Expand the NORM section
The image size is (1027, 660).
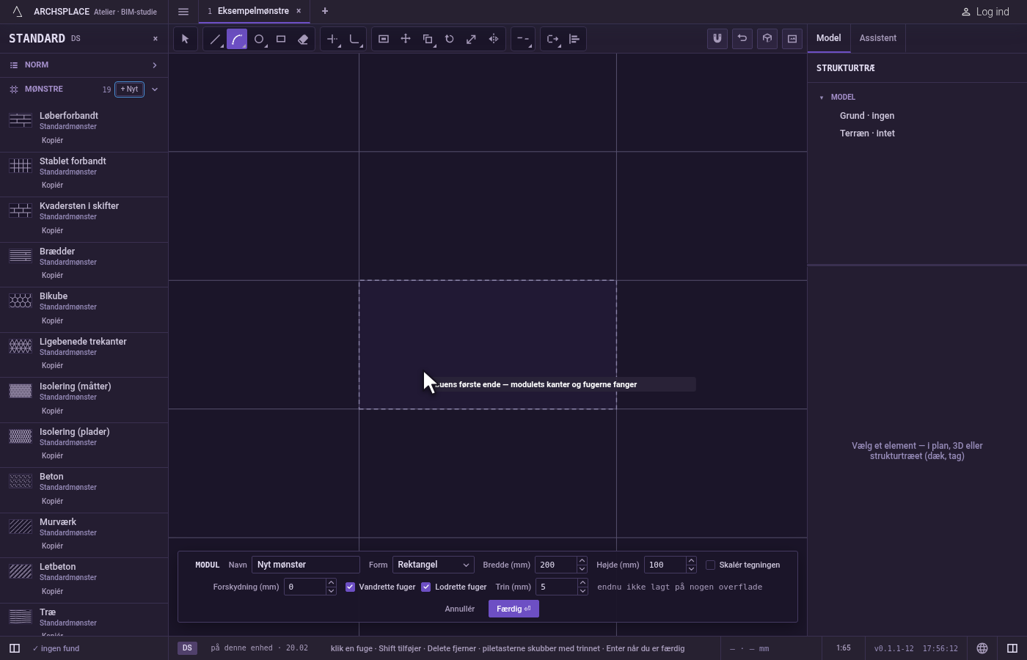[84, 65]
